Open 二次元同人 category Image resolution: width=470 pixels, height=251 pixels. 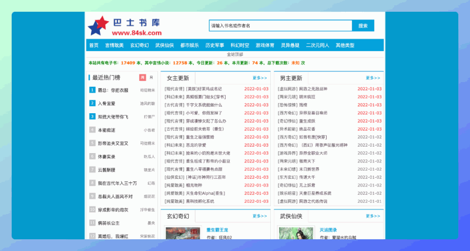click(317, 45)
